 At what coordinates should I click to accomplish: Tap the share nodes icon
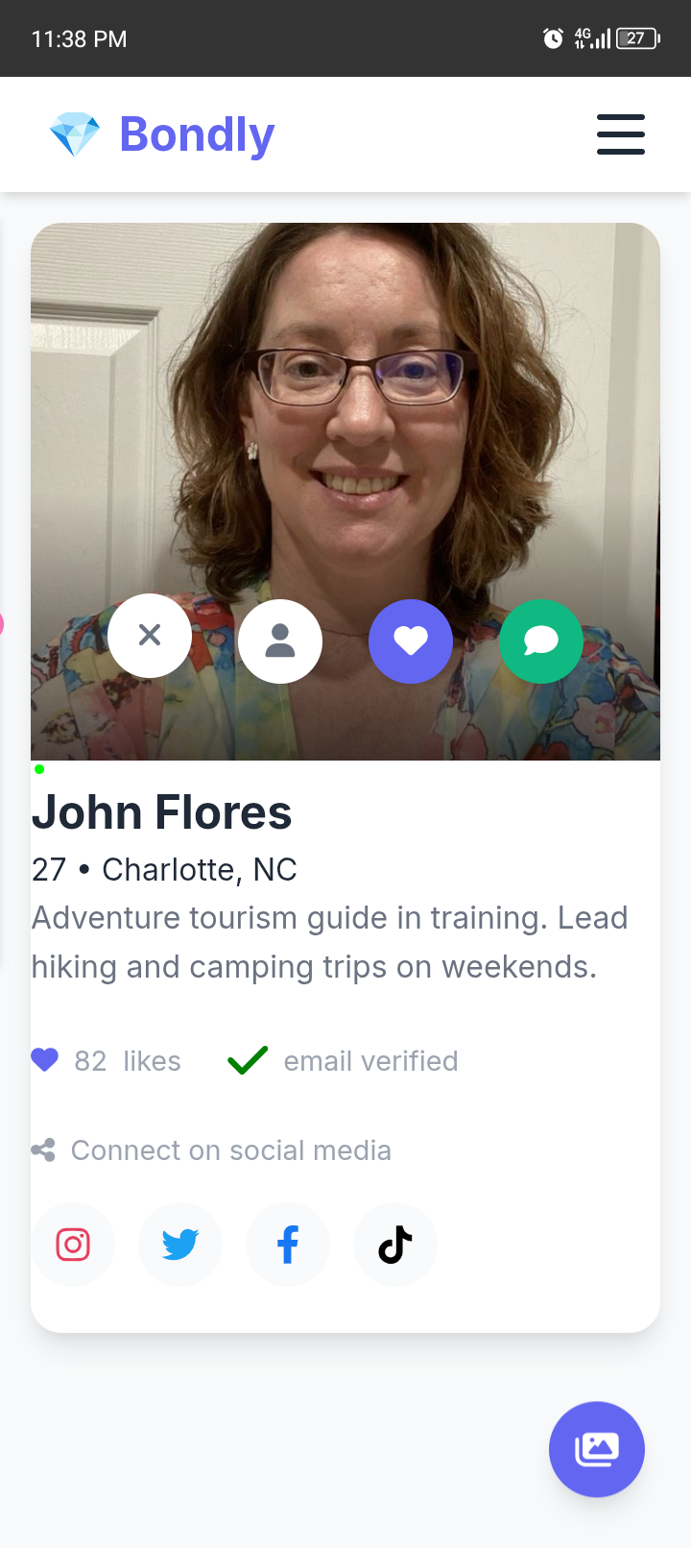pyautogui.click(x=43, y=1150)
